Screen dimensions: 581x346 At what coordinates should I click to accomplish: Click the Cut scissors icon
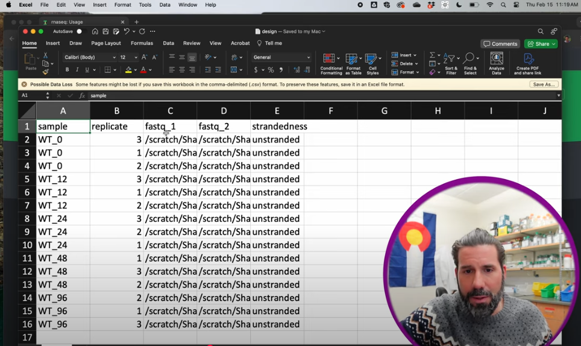45,55
